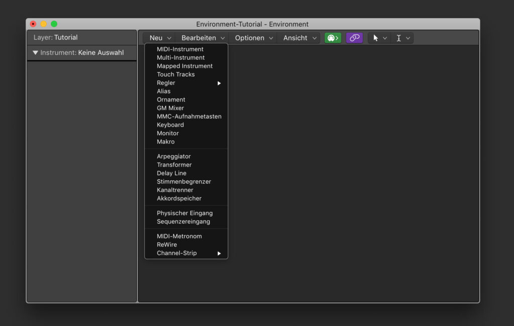Viewport: 514px width, 326px height.
Task: Open the Layer Tutorial popup
Action: point(55,37)
